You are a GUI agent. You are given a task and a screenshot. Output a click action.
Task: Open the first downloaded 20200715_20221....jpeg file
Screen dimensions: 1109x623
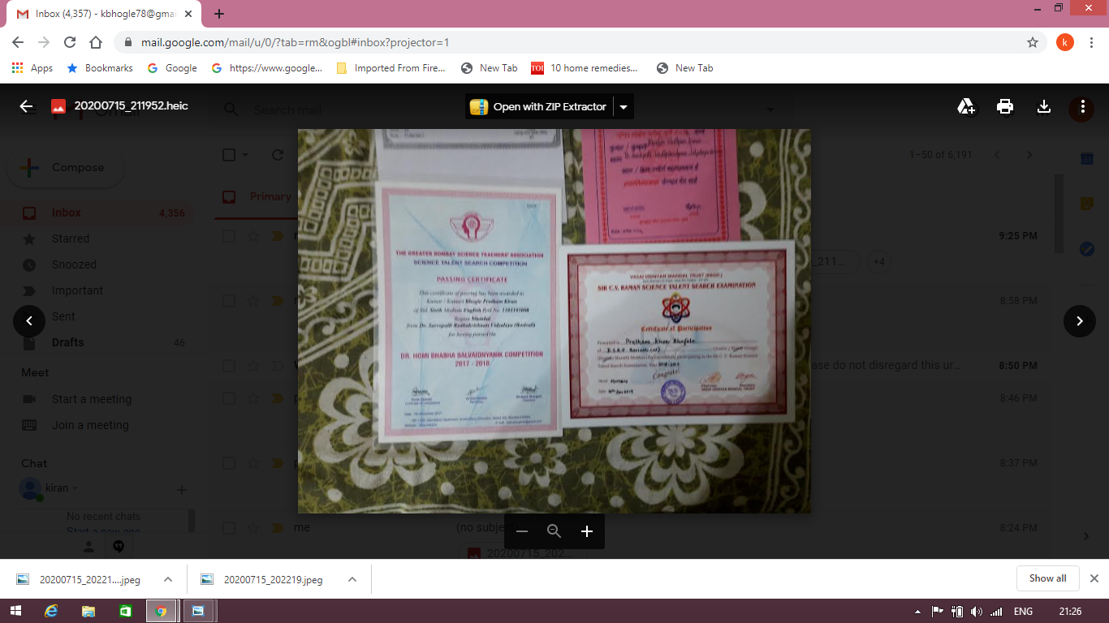tap(80, 579)
